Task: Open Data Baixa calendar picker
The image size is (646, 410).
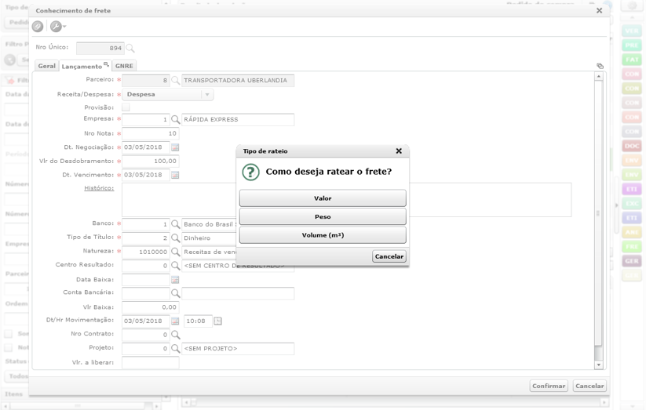Action: point(175,280)
